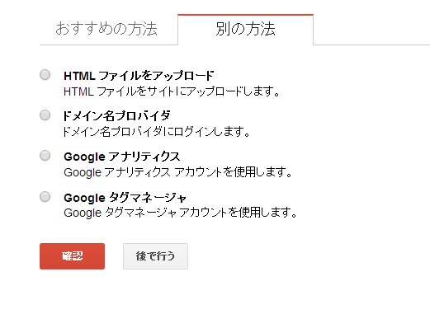Click the bold Google アナリティクス heading
Image resolution: width=430 pixels, height=328 pixels.
pyautogui.click(x=122, y=157)
